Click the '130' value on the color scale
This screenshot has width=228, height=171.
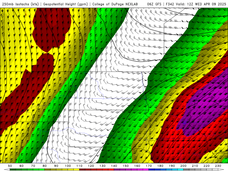tap(103, 166)
